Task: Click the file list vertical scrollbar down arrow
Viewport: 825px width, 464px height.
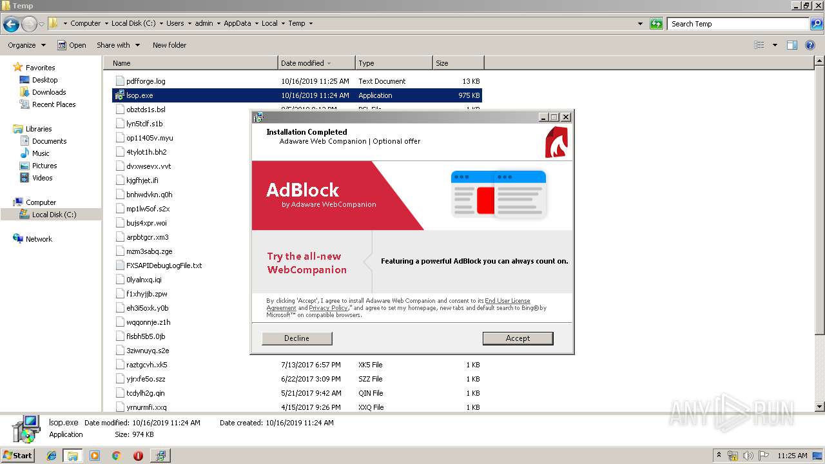Action: pos(819,407)
